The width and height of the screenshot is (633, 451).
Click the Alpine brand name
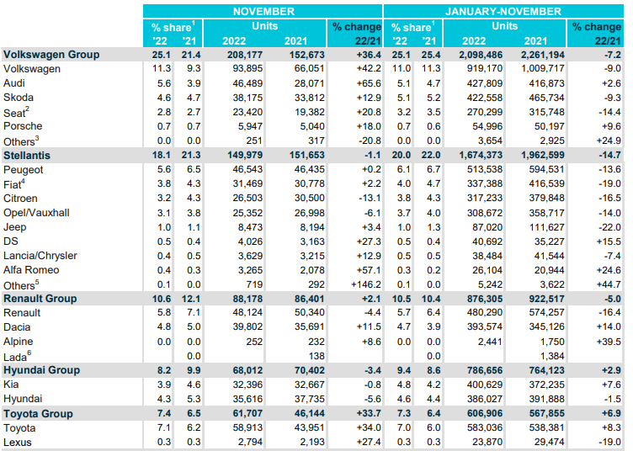(x=19, y=342)
